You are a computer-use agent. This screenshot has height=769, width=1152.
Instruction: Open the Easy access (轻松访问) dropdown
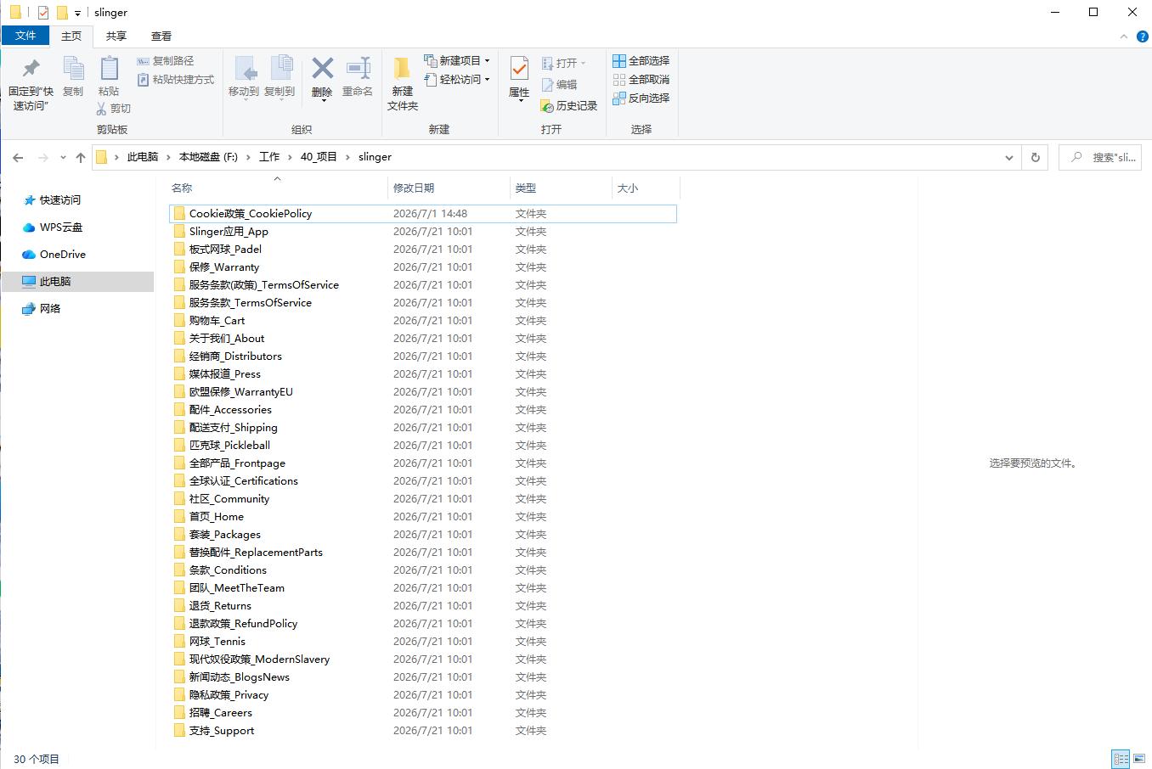tap(457, 80)
